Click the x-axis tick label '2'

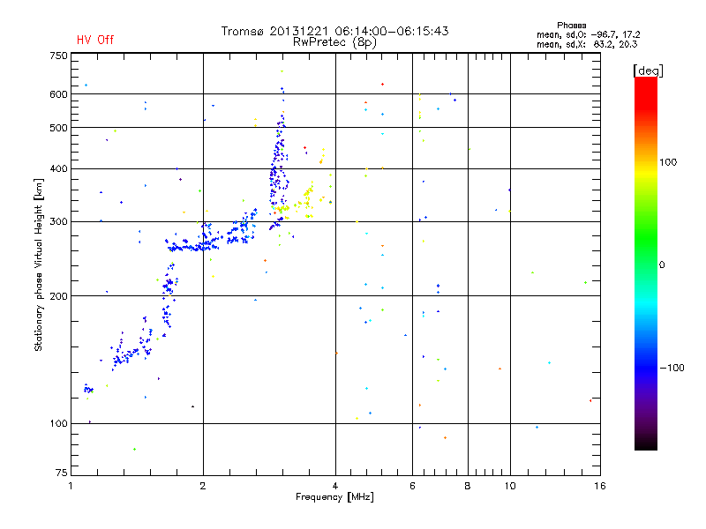tap(203, 486)
